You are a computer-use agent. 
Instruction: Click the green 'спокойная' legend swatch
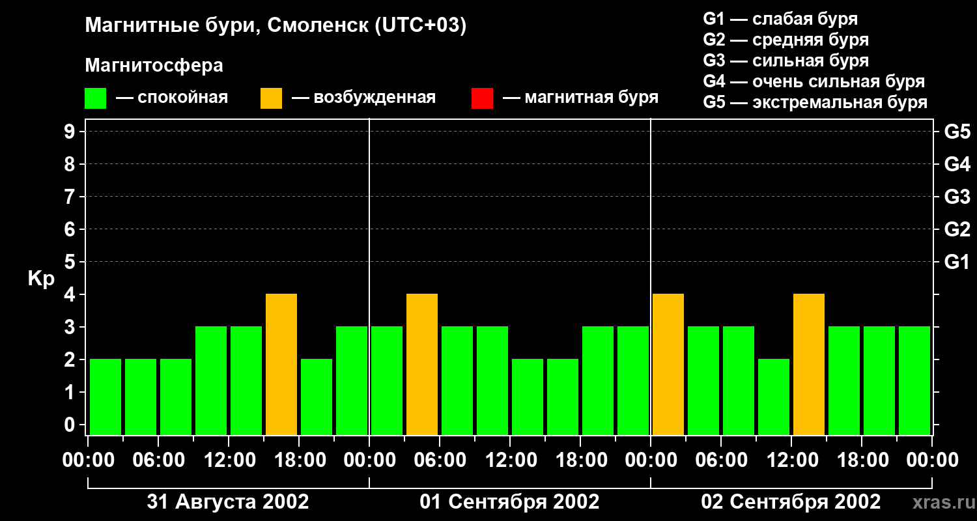pos(95,98)
